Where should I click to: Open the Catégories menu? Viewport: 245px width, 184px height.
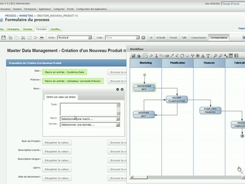(59, 9)
